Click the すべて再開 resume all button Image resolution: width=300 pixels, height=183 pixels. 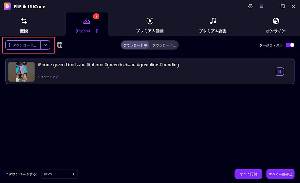pos(248,174)
